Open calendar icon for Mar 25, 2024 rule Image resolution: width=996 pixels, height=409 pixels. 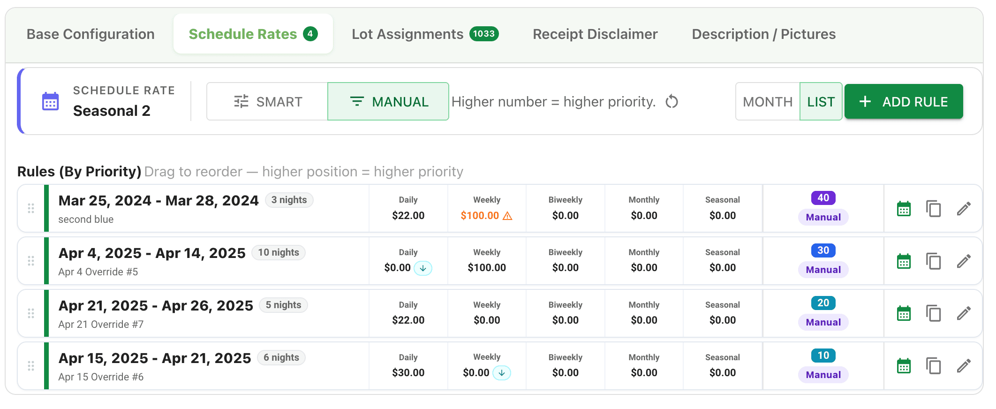click(x=904, y=209)
